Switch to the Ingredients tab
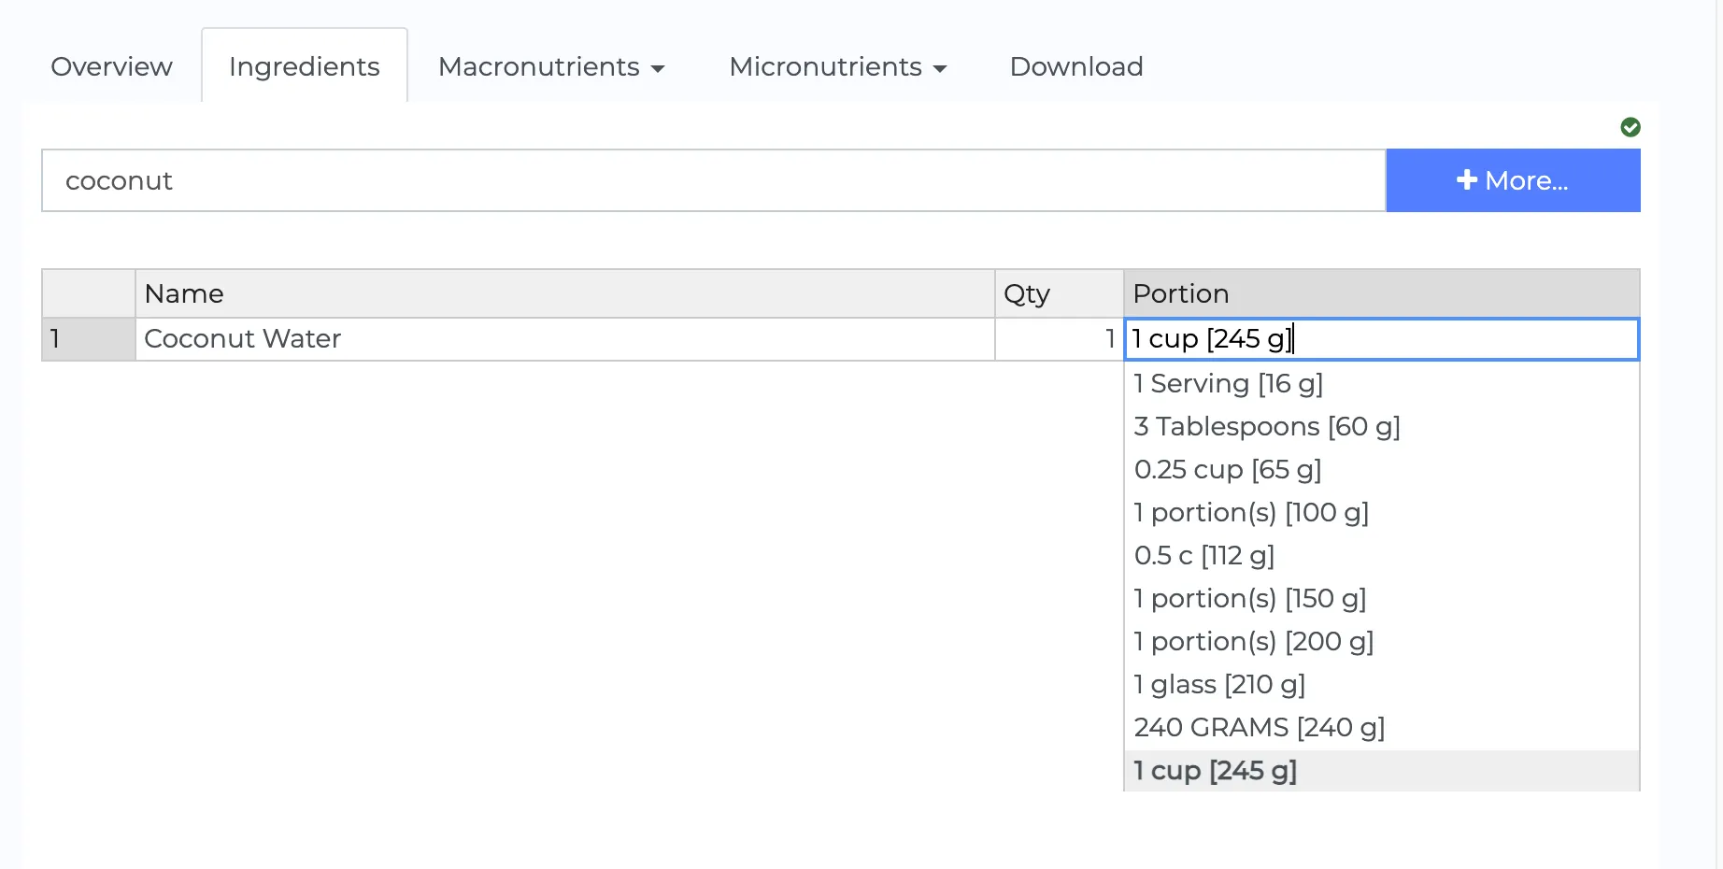The width and height of the screenshot is (1723, 869). [x=304, y=66]
